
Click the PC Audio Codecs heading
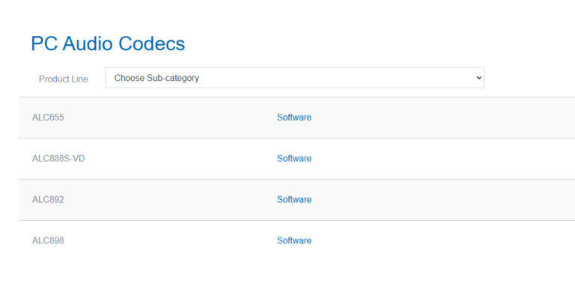point(108,43)
